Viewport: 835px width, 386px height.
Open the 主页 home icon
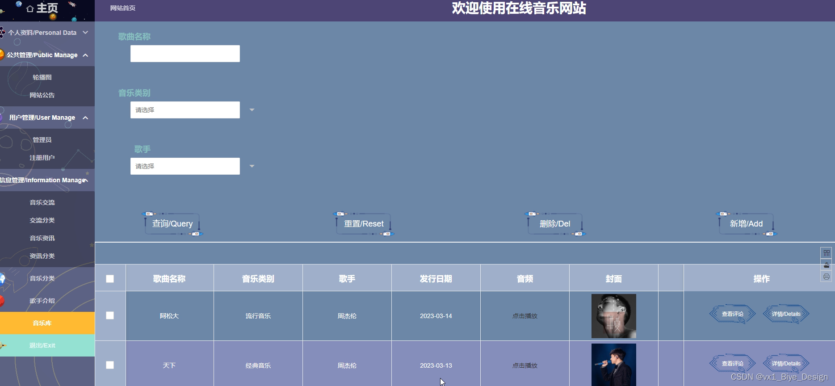pos(30,8)
